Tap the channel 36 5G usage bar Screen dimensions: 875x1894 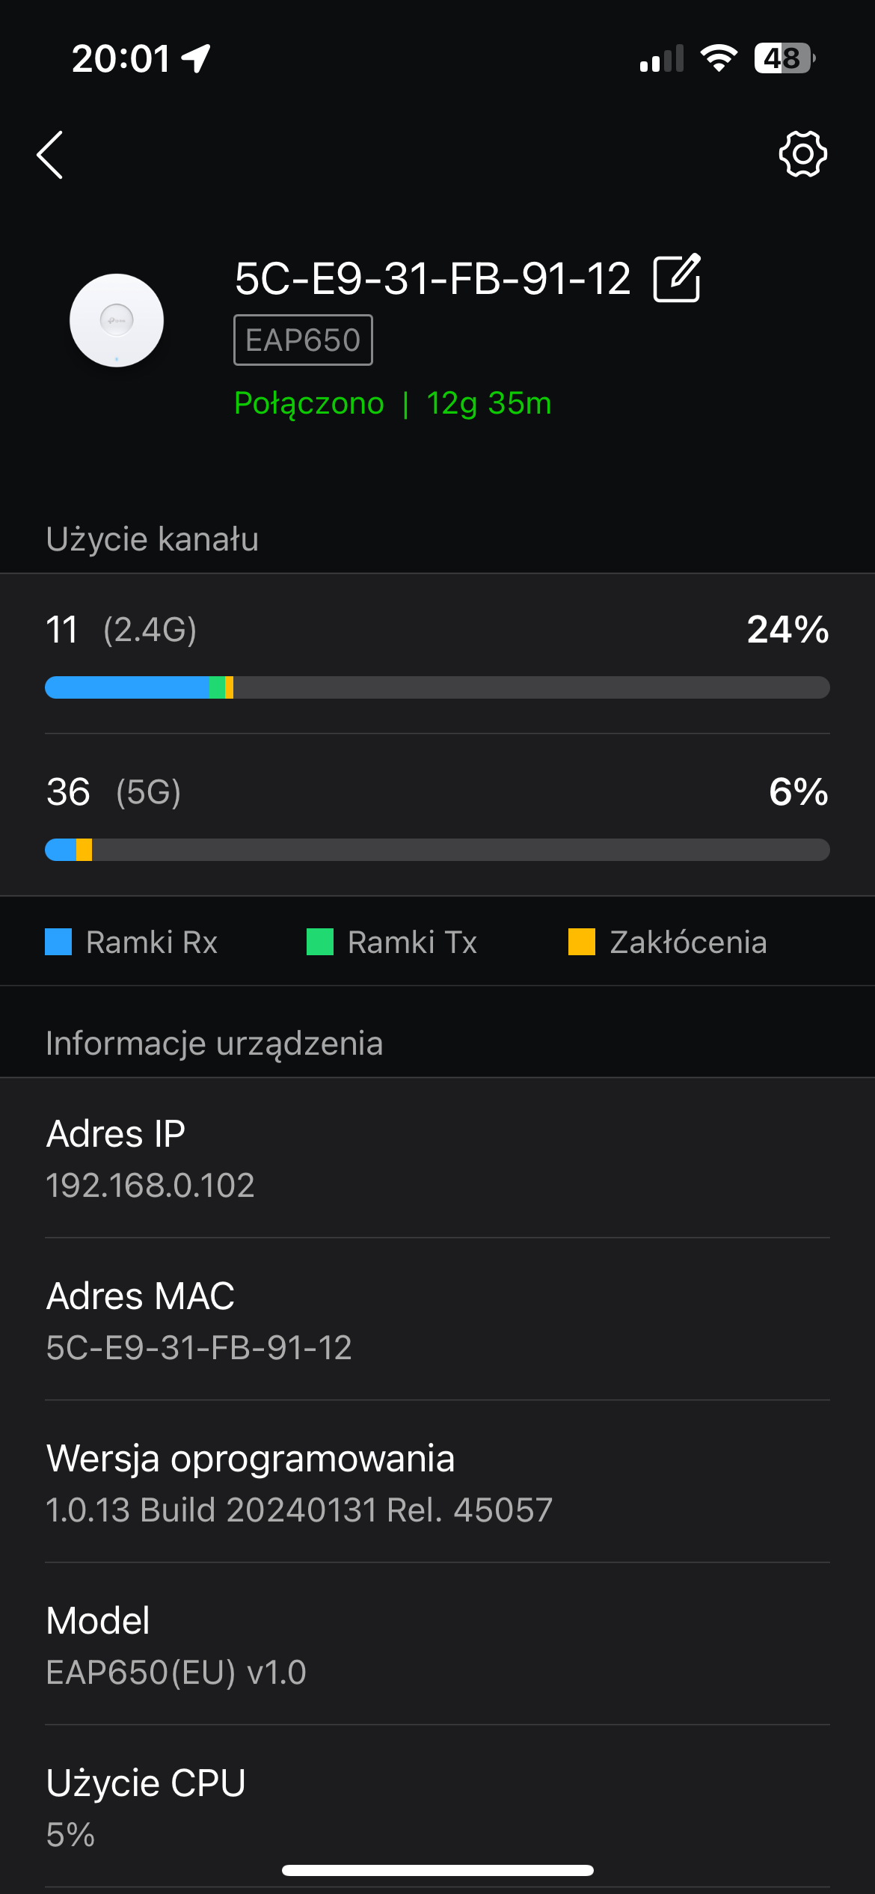437,850
